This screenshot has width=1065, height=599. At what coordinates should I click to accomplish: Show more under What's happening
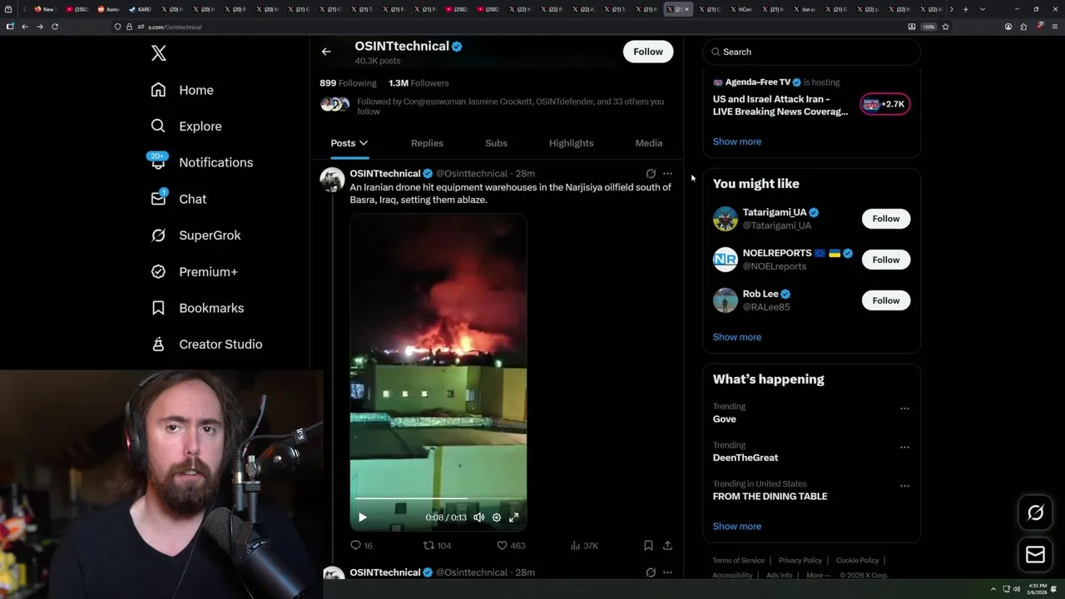pyautogui.click(x=737, y=527)
